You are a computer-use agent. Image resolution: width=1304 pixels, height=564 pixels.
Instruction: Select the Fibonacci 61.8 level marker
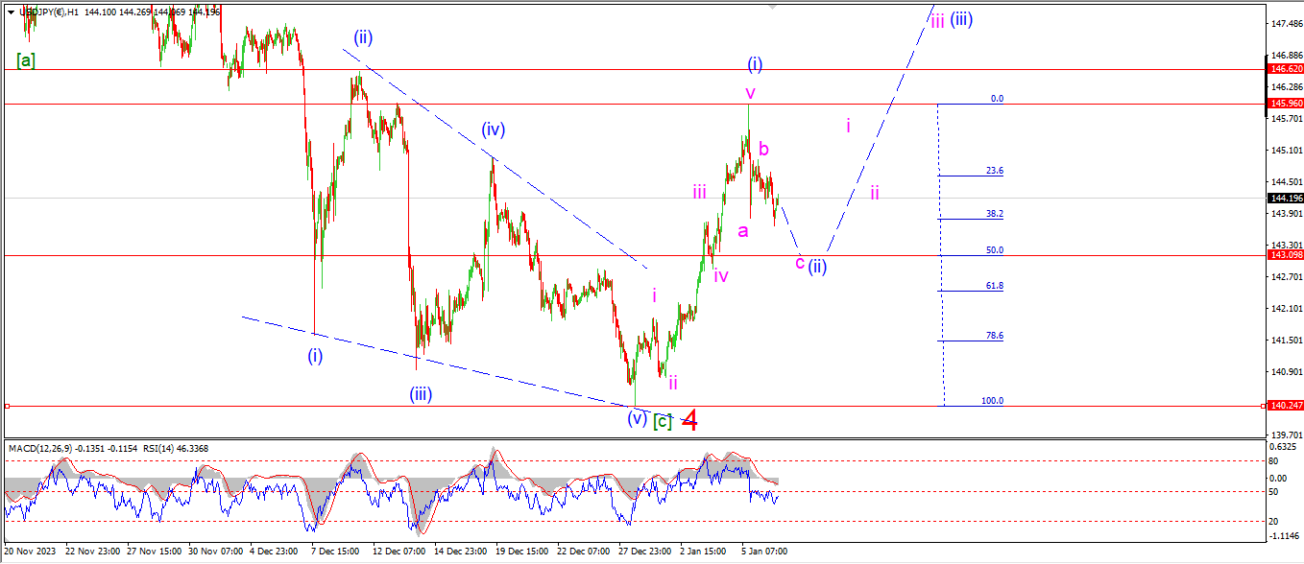tap(993, 286)
